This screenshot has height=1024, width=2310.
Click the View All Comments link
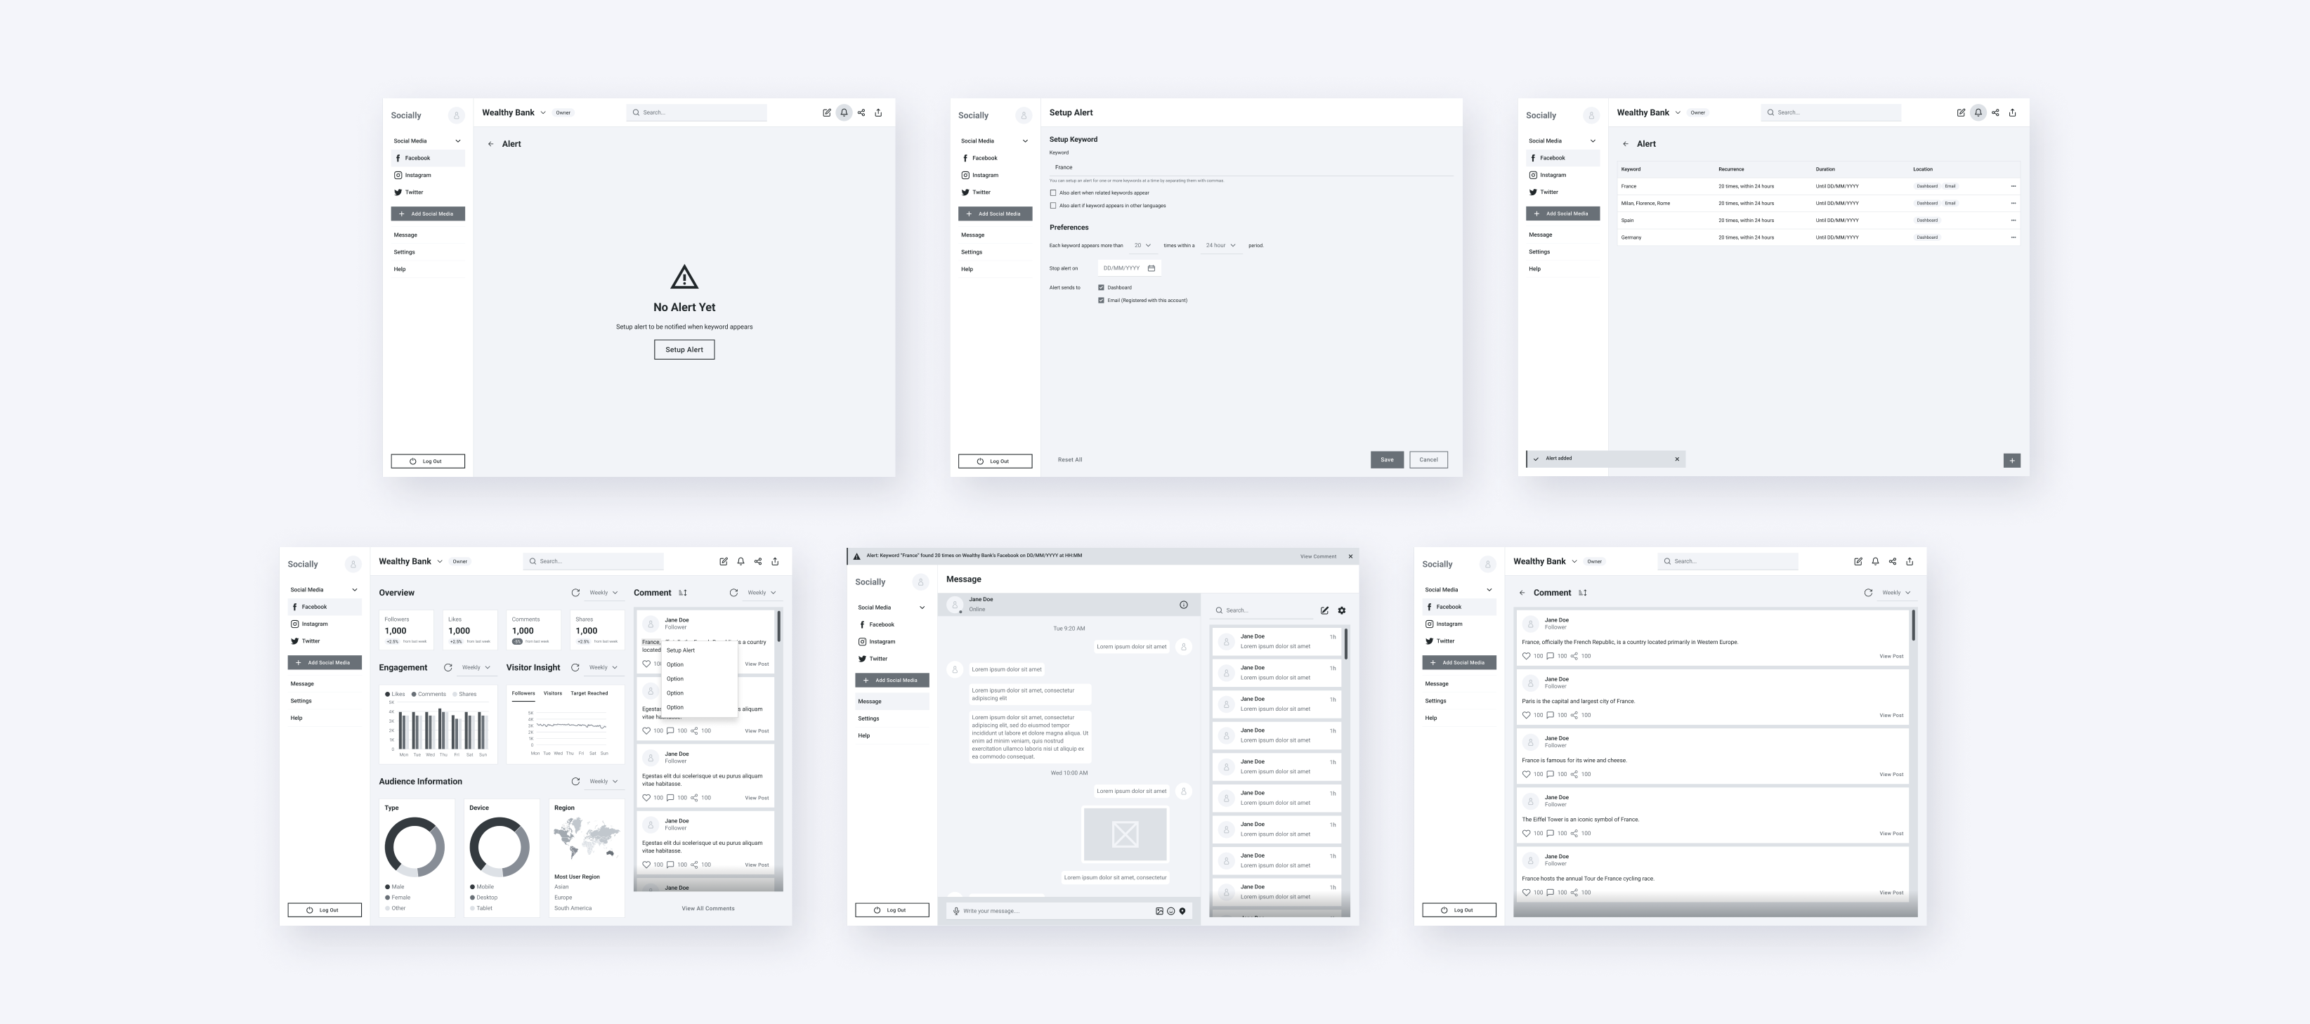[x=707, y=908]
